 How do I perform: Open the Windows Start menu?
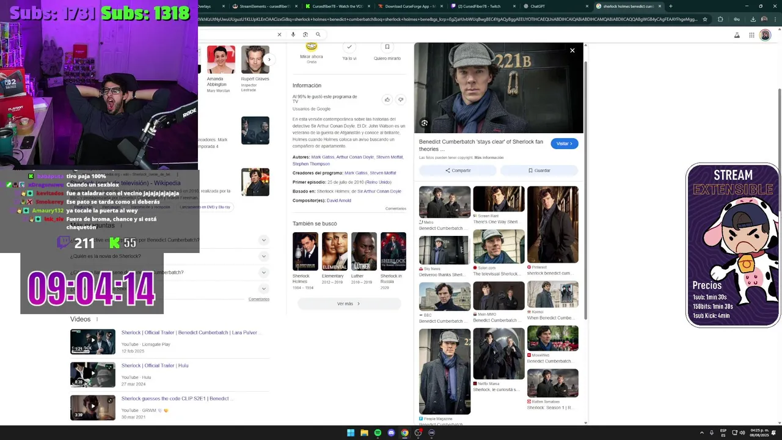coord(351,433)
